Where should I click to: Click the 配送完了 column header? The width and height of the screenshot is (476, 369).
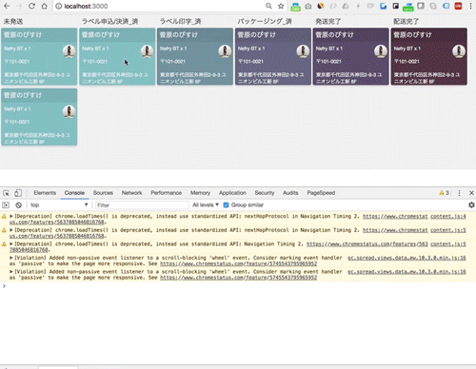[407, 21]
